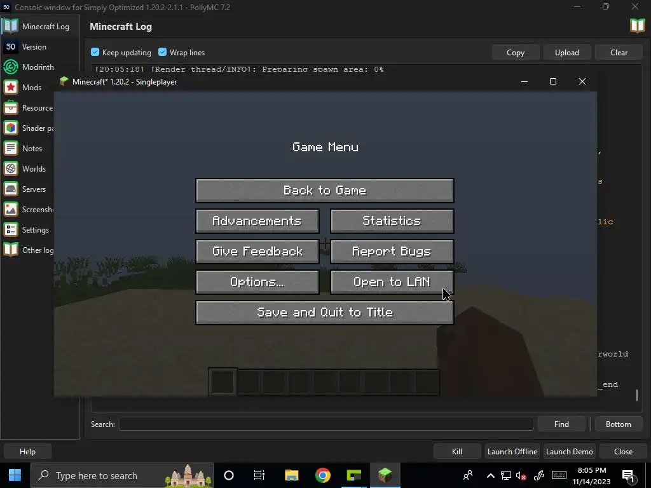This screenshot has width=651, height=488.
Task: Open Task View in taskbar
Action: 259,475
